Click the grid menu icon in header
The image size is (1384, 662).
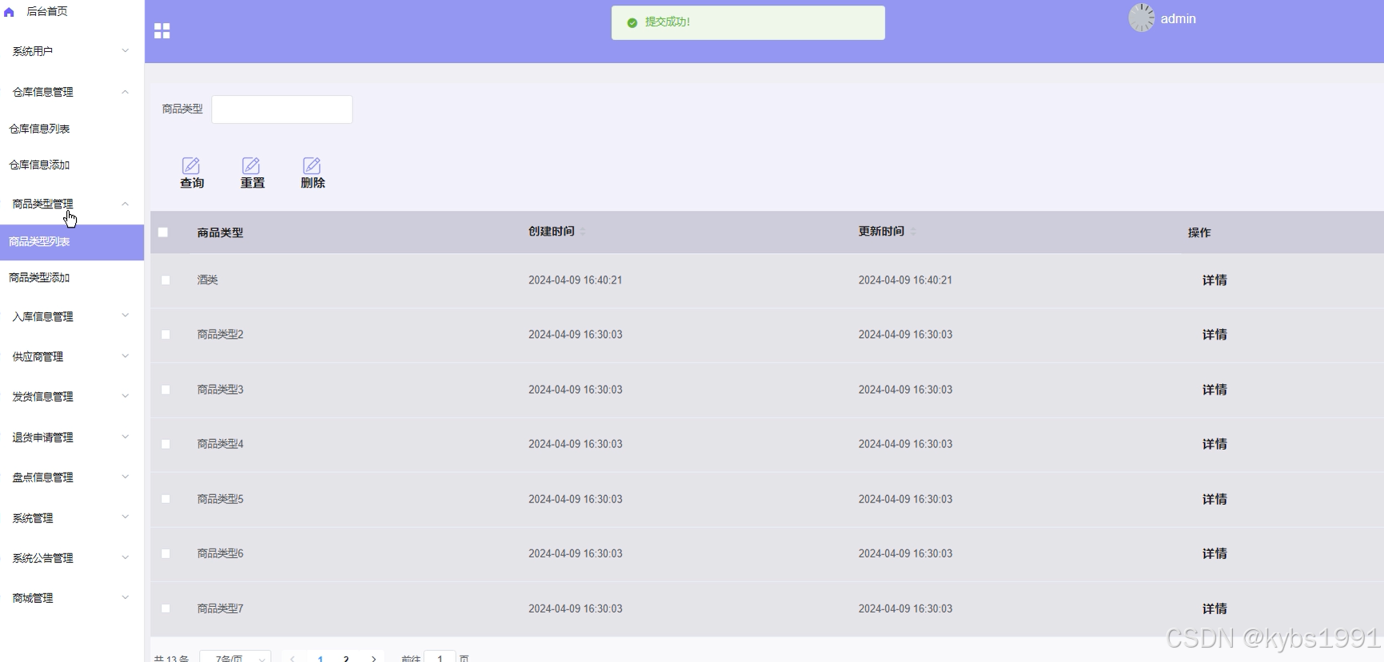pyautogui.click(x=162, y=31)
